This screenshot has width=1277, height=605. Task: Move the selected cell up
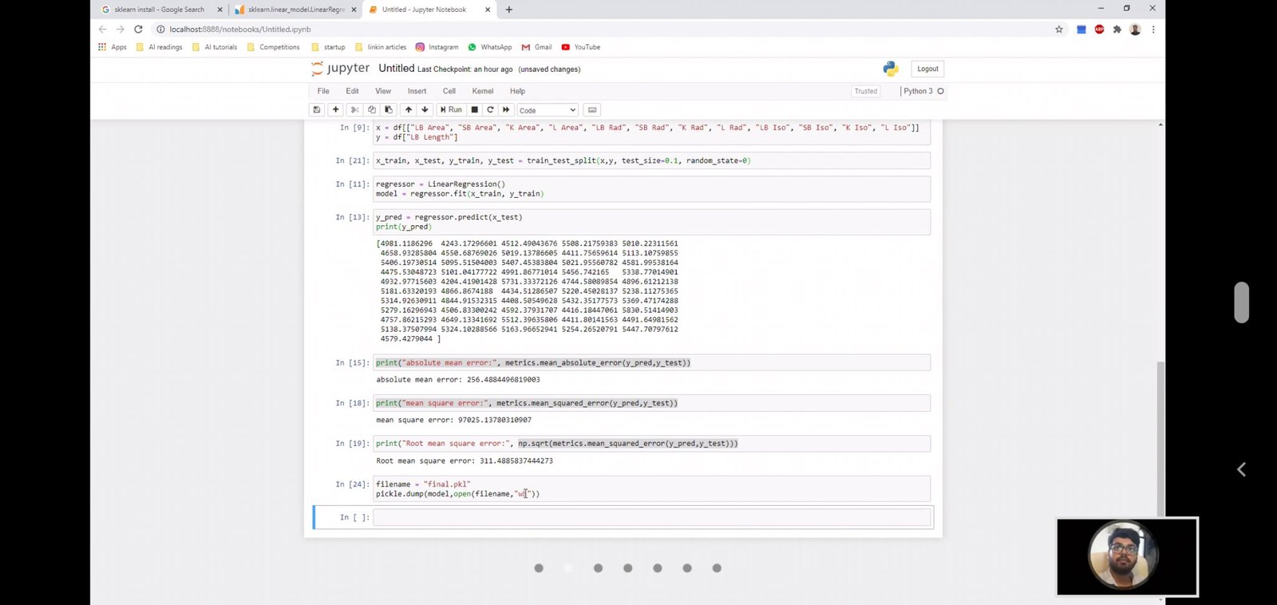409,110
